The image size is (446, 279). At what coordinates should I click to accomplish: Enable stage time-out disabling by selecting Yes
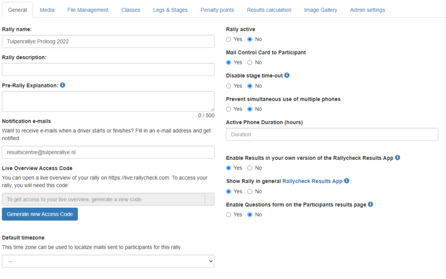228,86
